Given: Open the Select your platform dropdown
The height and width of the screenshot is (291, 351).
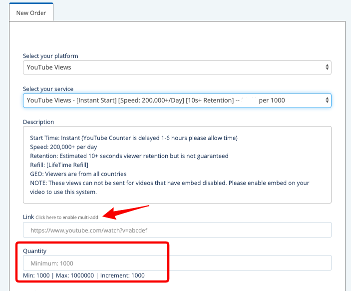Looking at the screenshot, I should point(177,67).
